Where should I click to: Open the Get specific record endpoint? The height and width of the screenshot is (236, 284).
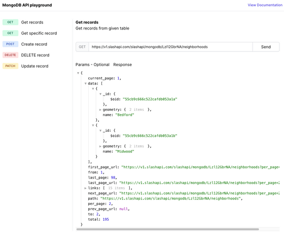point(39,33)
